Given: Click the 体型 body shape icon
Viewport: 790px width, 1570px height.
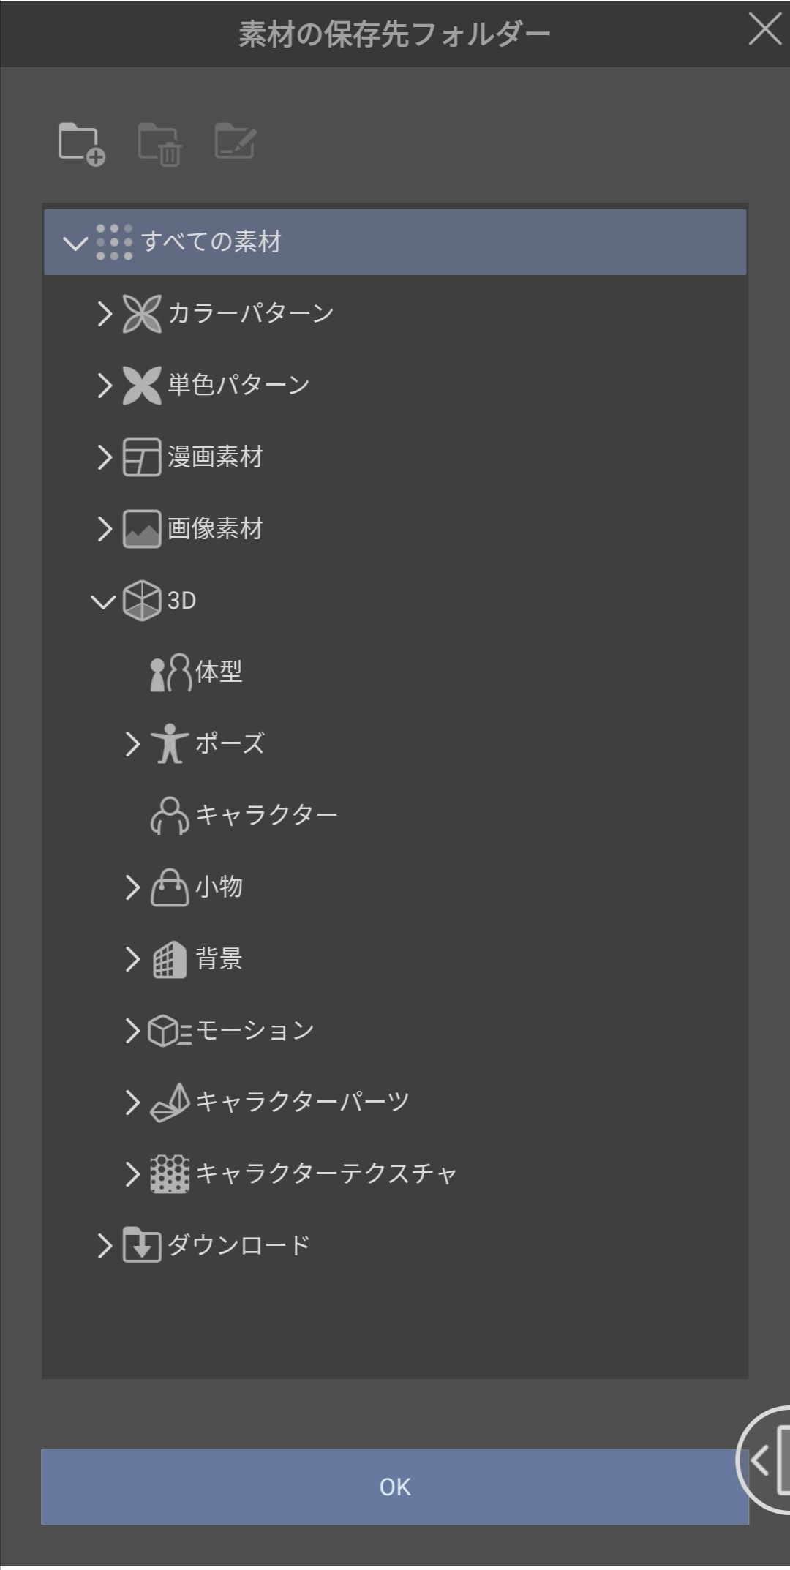Looking at the screenshot, I should 170,672.
